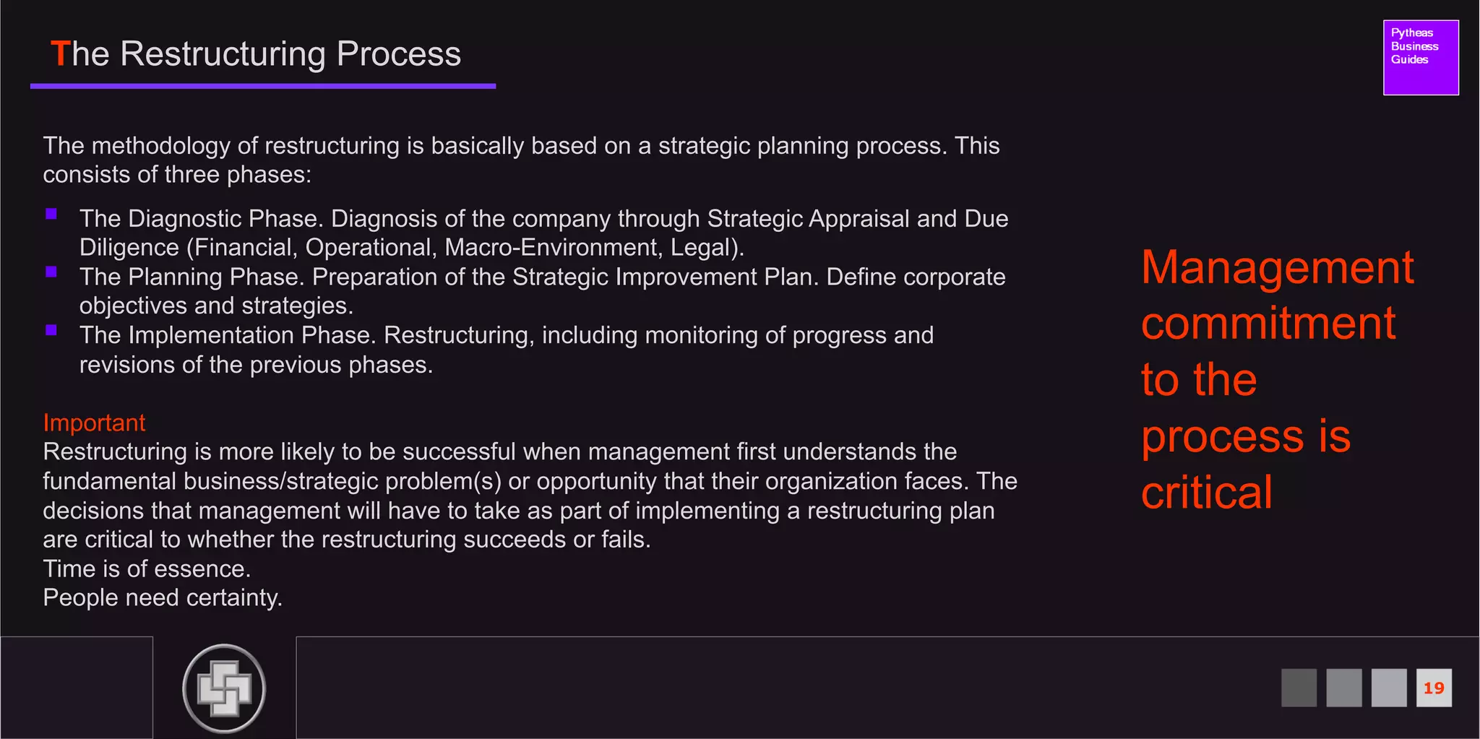Viewport: 1480px width, 739px height.
Task: Click the intro sentence about restructuring methodology
Action: pyautogui.click(x=520, y=160)
